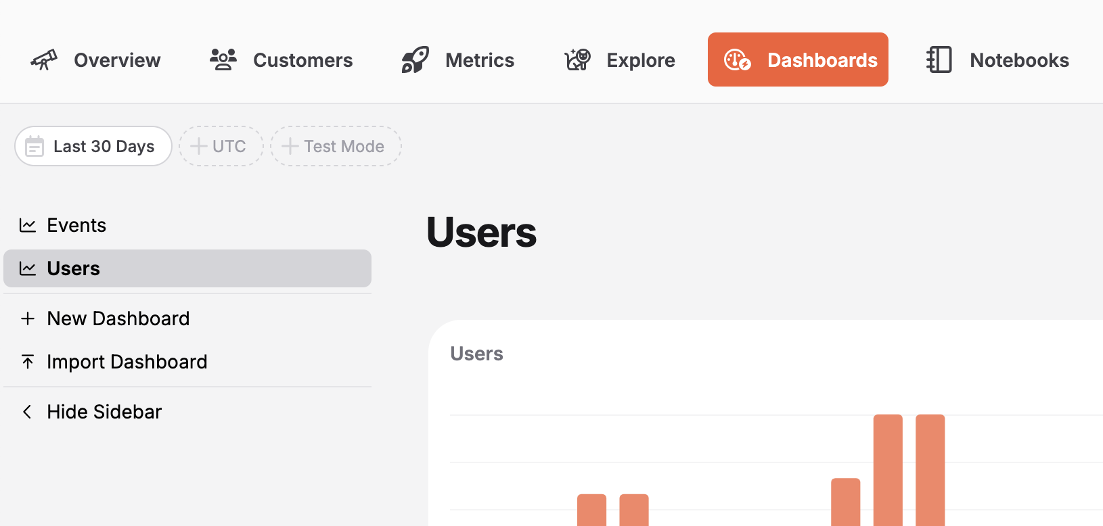Go to the Customers tab
Image resolution: width=1103 pixels, height=526 pixels.
tap(281, 59)
